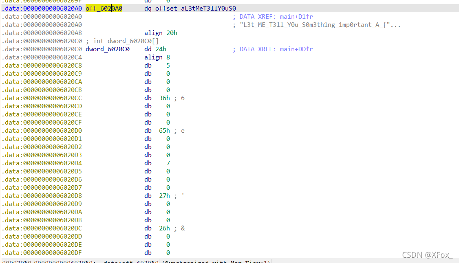Click address .data:00000000006020A0
Image resolution: width=459 pixels, height=263 pixels.
[x=42, y=8]
